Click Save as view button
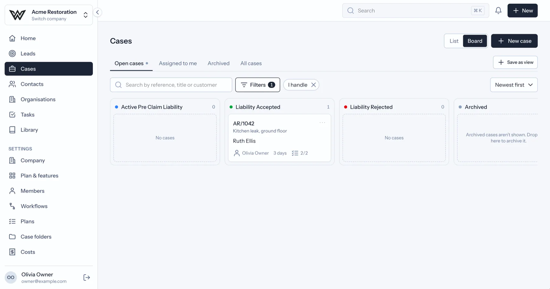 tap(515, 62)
